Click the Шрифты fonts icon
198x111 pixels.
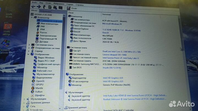[32, 95]
